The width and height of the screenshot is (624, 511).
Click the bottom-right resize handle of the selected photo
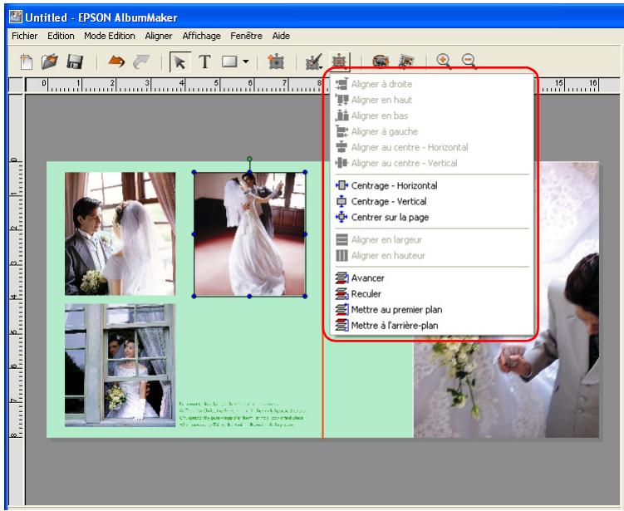pos(305,296)
